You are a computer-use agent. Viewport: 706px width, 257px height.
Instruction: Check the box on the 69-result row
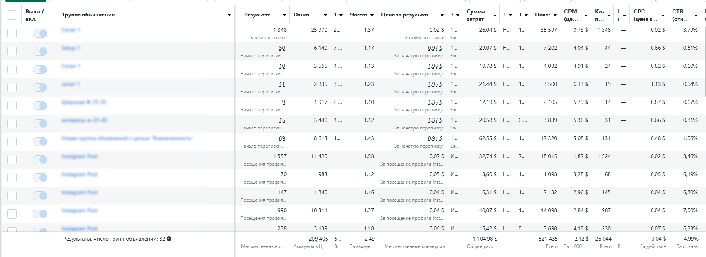12,142
